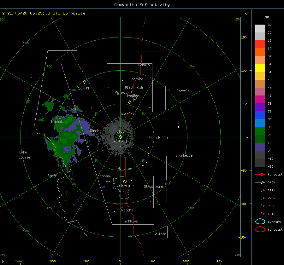Click the Composite_Reflectivity title
Screen dimensions: 284x265
pos(142,5)
